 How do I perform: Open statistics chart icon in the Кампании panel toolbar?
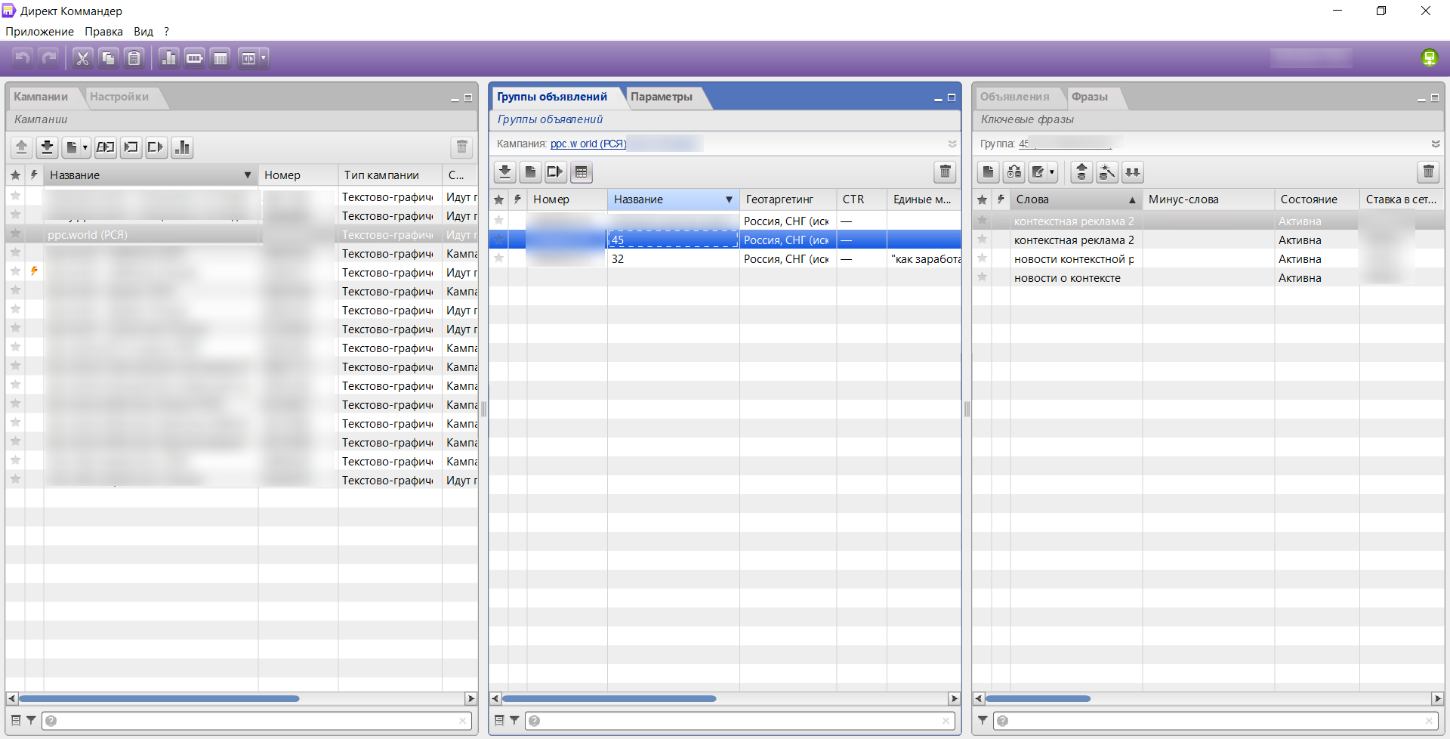click(182, 147)
